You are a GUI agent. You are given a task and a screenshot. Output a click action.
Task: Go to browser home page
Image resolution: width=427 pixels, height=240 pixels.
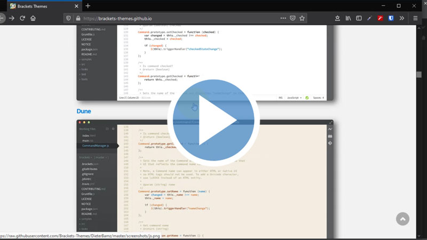click(x=33, y=18)
